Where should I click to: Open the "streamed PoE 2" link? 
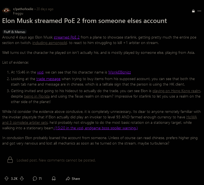click(x=67, y=37)
